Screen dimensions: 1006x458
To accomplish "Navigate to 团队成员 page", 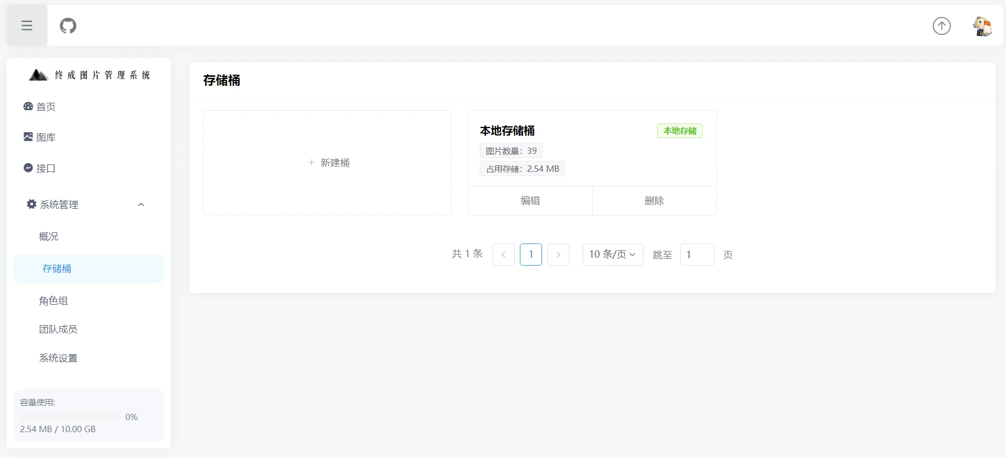I will 58,329.
